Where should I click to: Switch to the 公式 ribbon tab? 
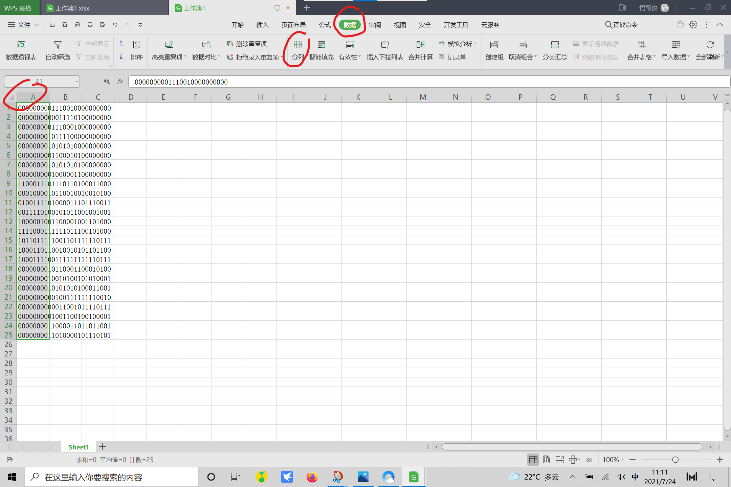[325, 25]
